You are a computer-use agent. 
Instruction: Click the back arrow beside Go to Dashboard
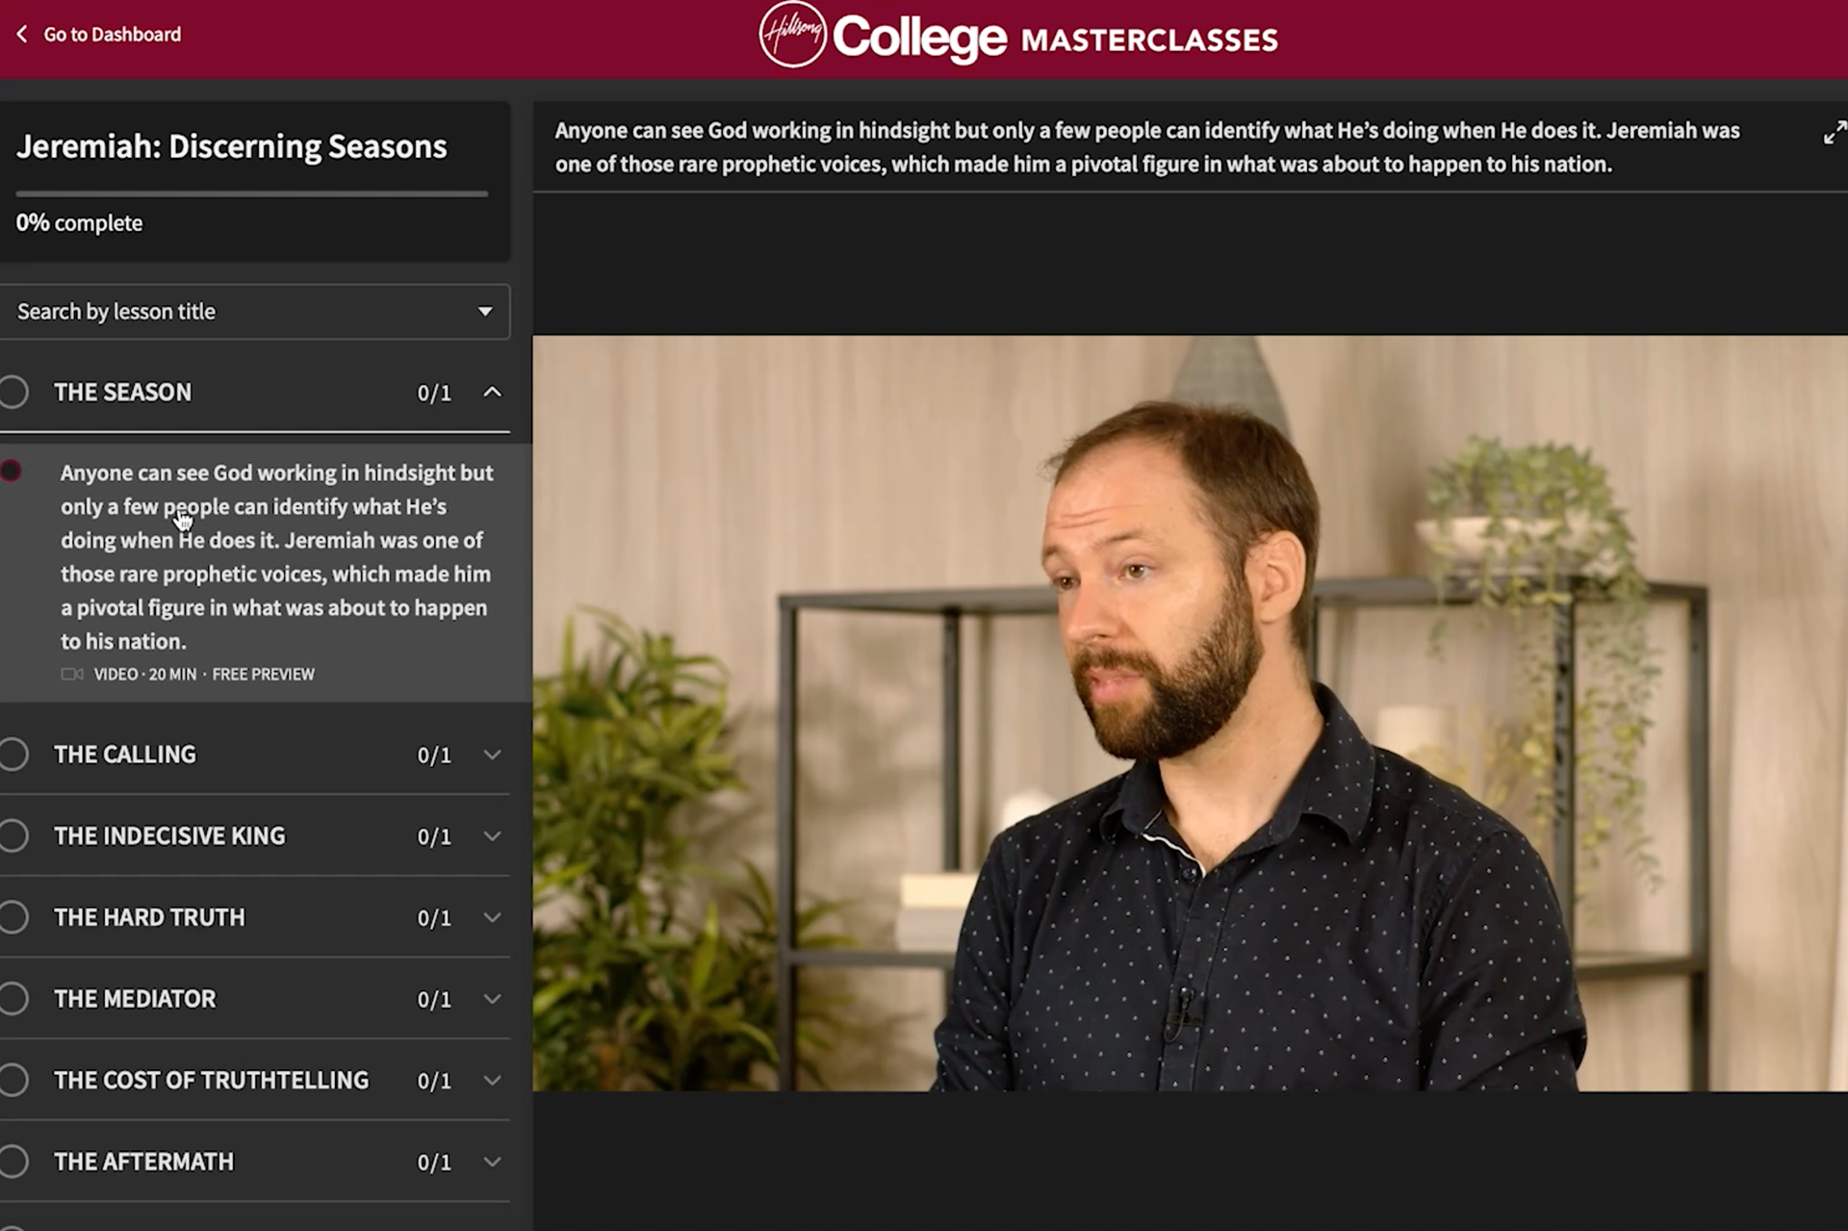22,35
